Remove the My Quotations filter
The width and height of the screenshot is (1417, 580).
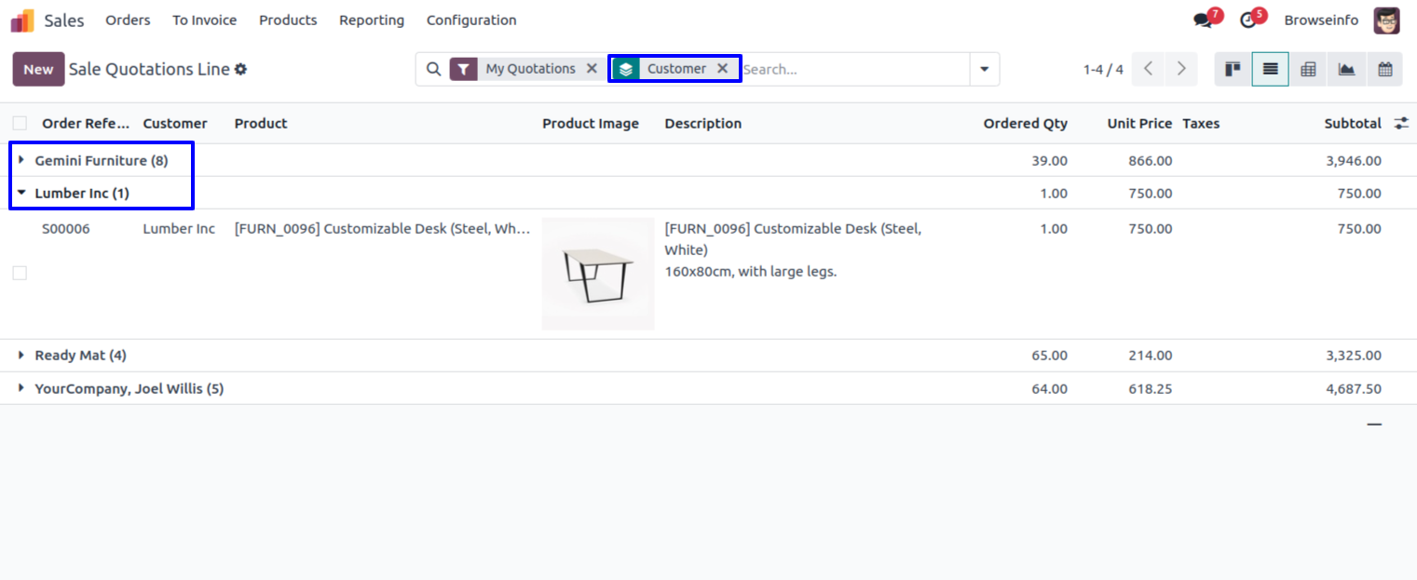[592, 69]
